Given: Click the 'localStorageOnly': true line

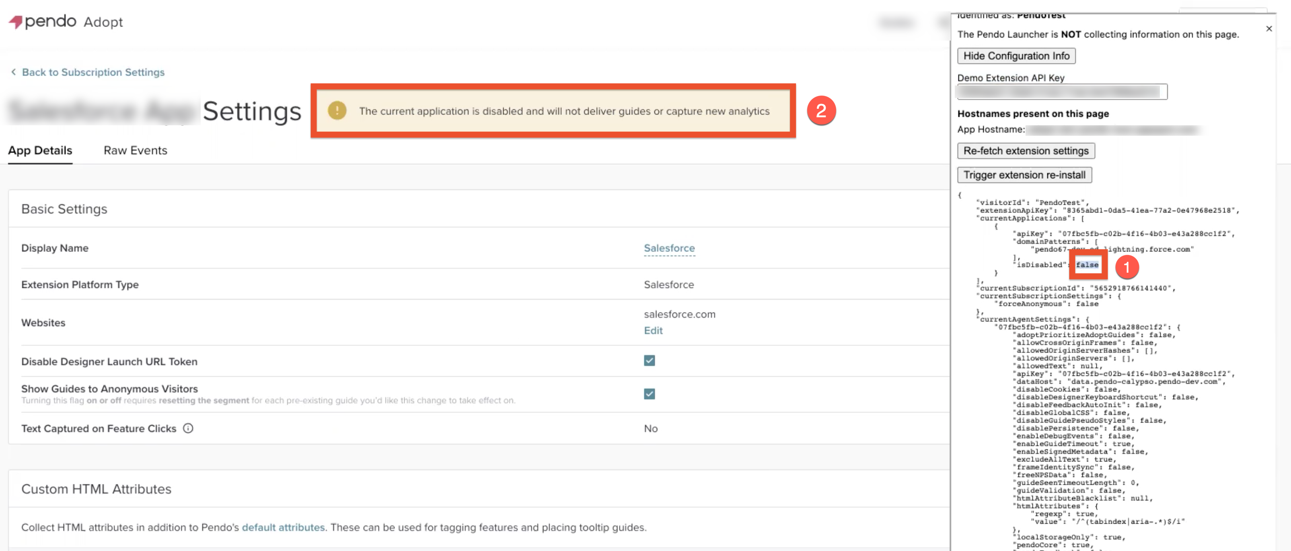Looking at the screenshot, I should point(1069,537).
